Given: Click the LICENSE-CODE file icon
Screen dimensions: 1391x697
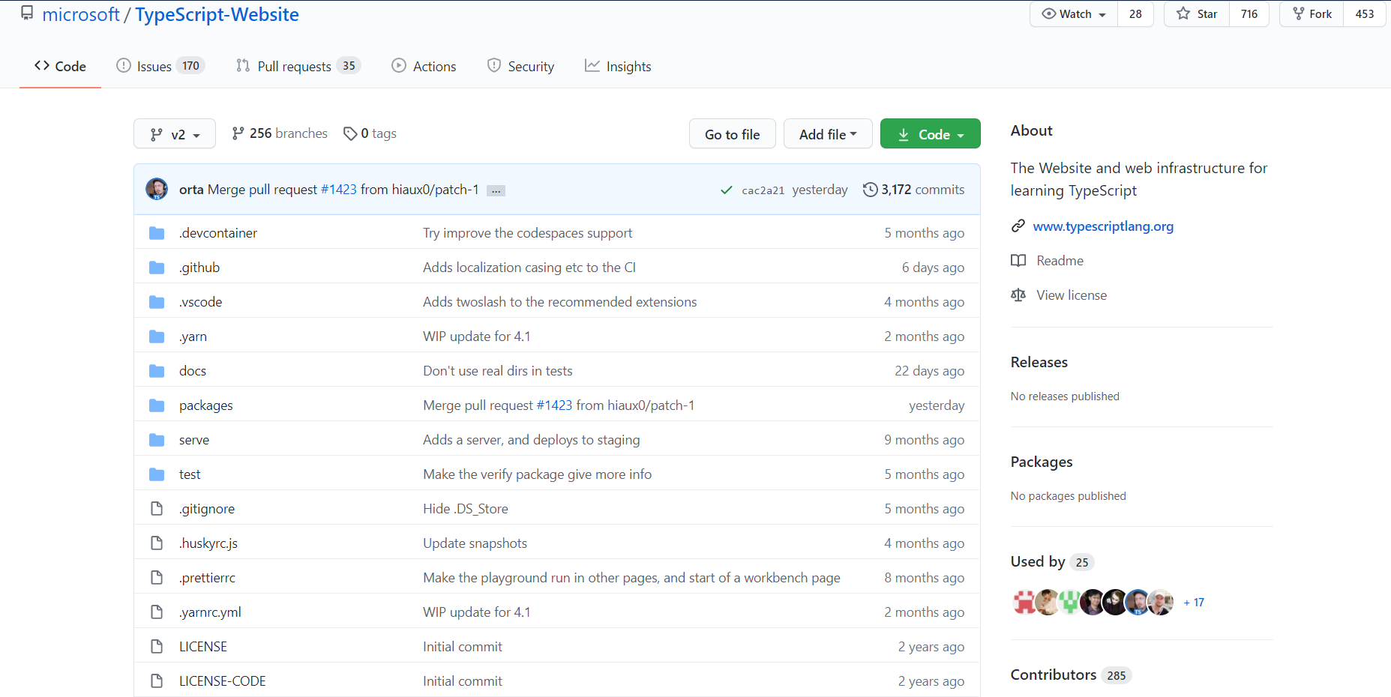Looking at the screenshot, I should (157, 681).
